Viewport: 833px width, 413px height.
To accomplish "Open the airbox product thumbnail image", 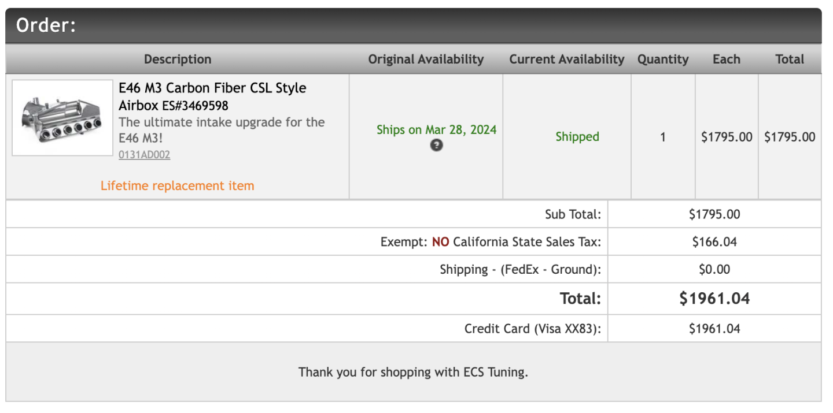I will tap(62, 118).
